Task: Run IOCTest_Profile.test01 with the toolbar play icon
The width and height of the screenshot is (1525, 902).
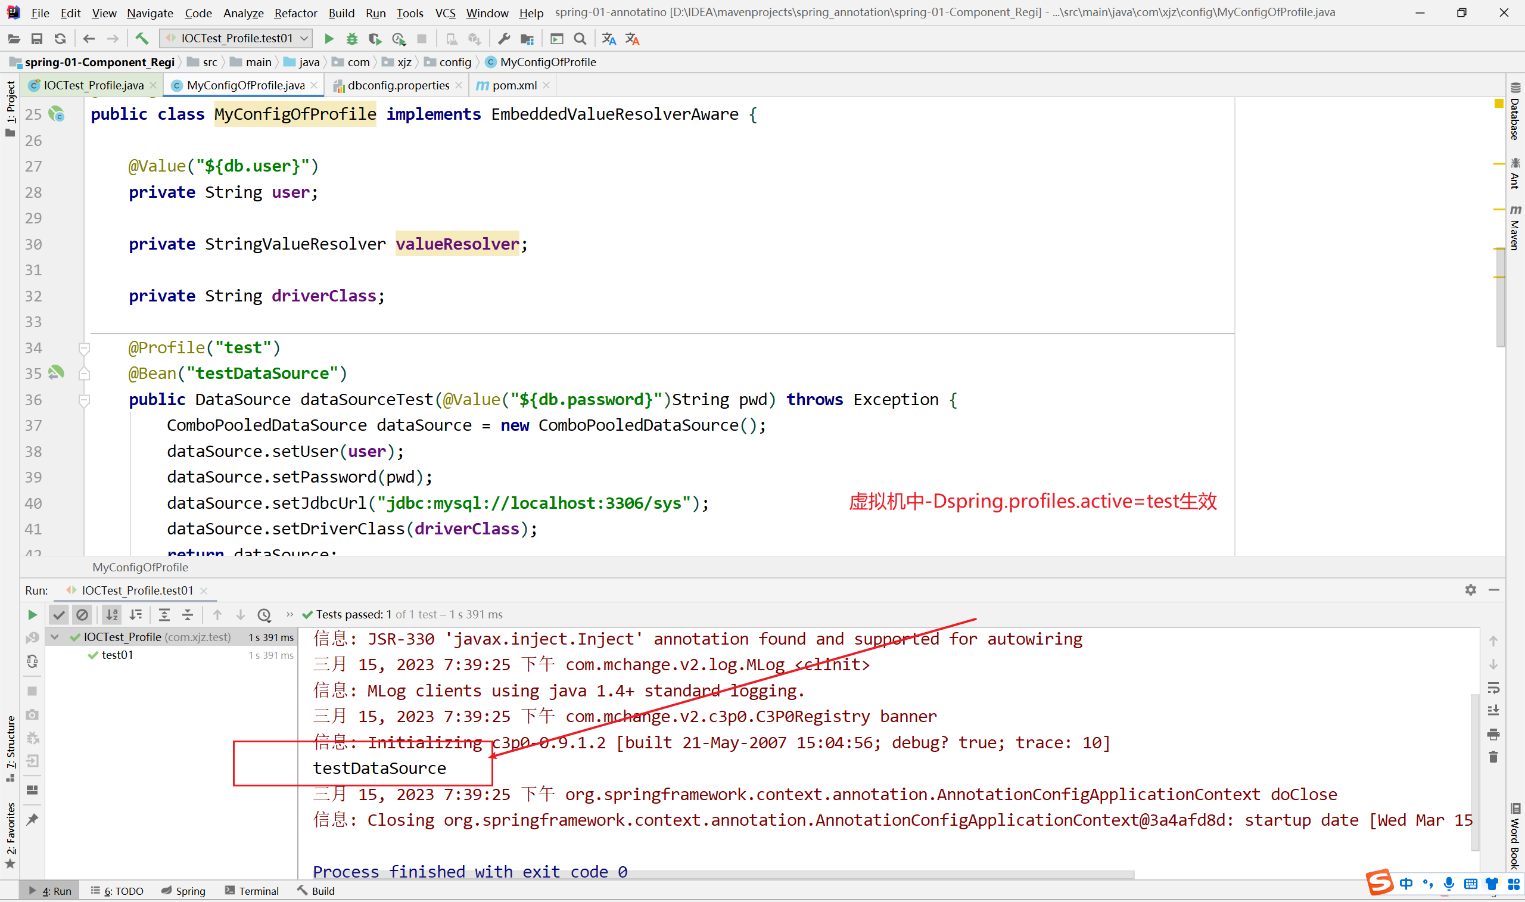Action: click(x=329, y=39)
